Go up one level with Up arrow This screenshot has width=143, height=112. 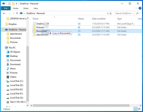17,13
